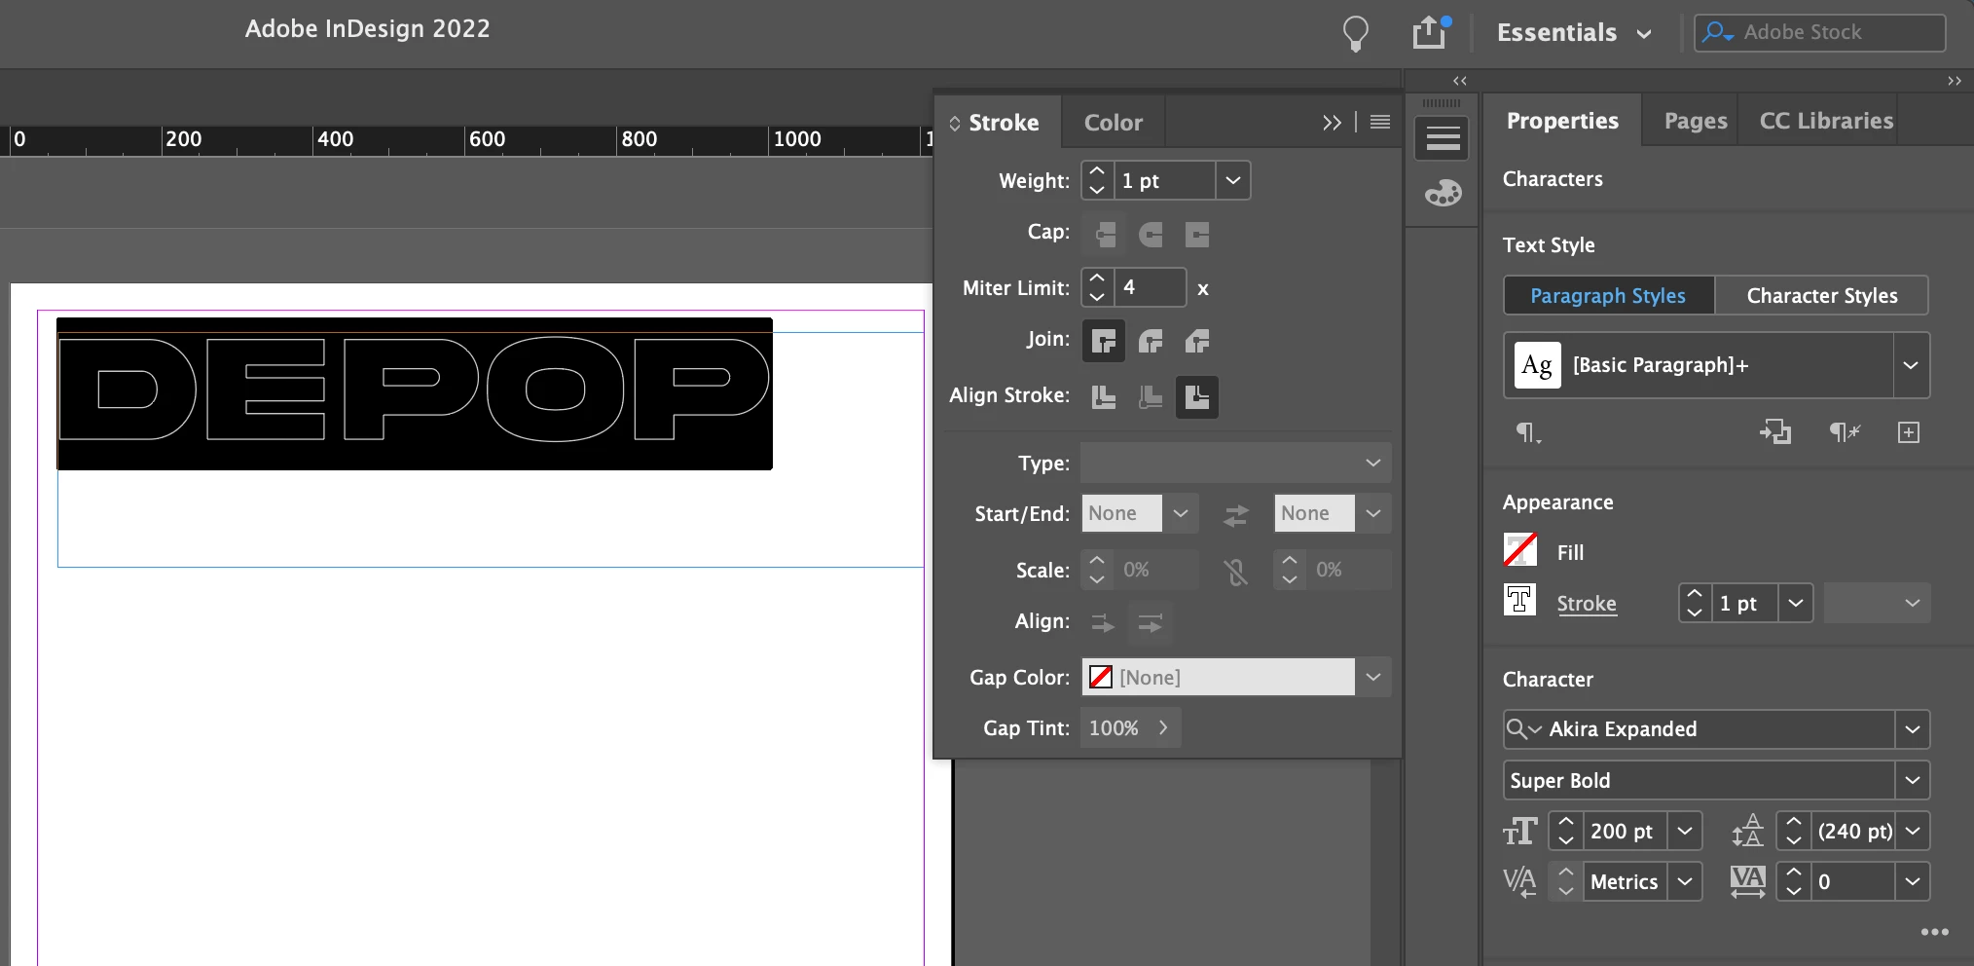Extend arrow tip beyond path end

click(x=1103, y=623)
